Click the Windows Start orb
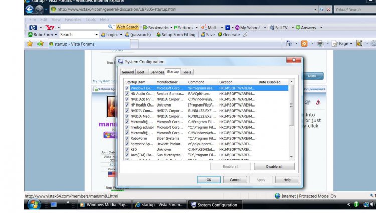The image size is (376, 213). (x=34, y=204)
